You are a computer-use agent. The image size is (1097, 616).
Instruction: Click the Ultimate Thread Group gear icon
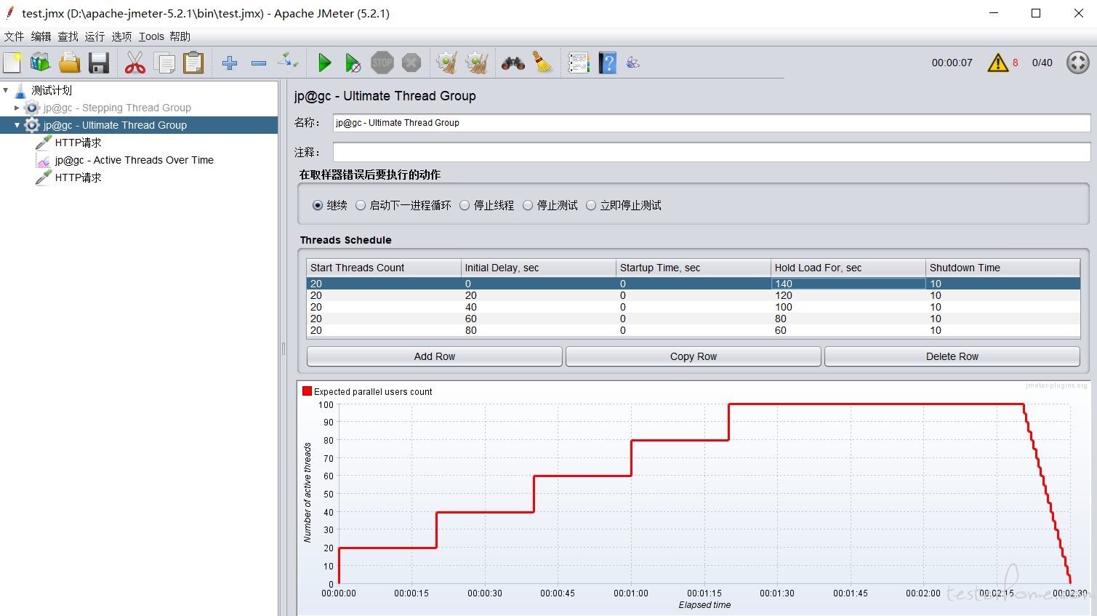click(32, 125)
